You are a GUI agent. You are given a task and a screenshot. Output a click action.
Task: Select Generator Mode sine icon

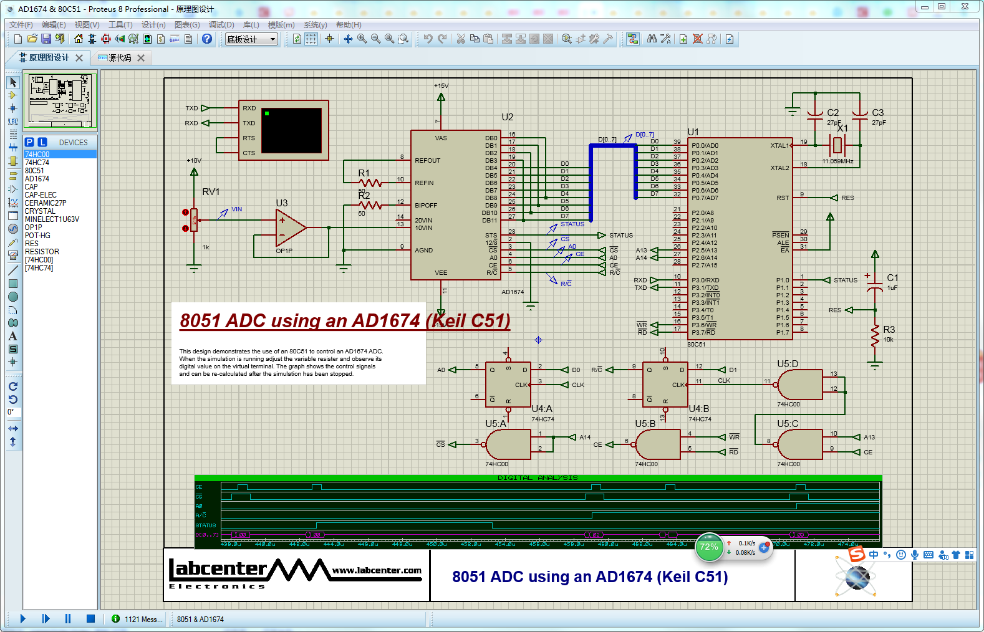(13, 228)
